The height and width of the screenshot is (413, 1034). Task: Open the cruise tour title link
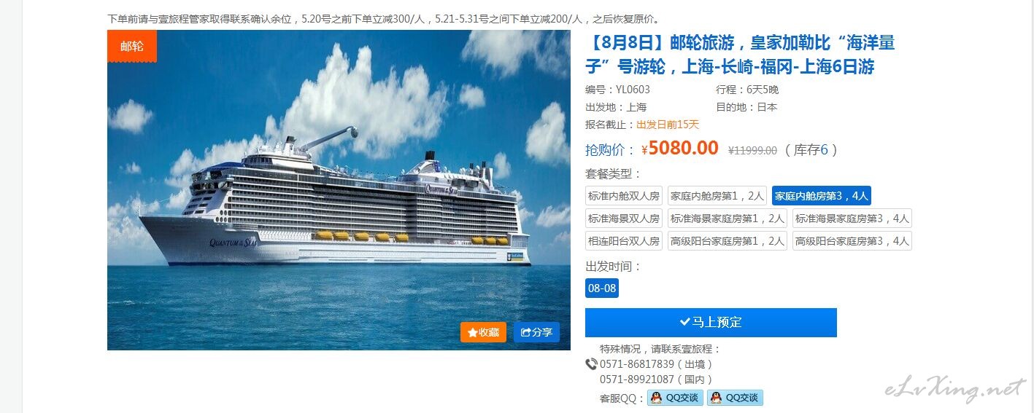click(740, 55)
